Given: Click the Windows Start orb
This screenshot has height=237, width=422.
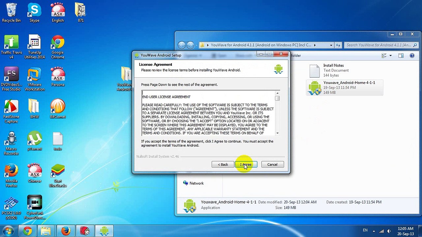Looking at the screenshot, I should (x=8, y=231).
